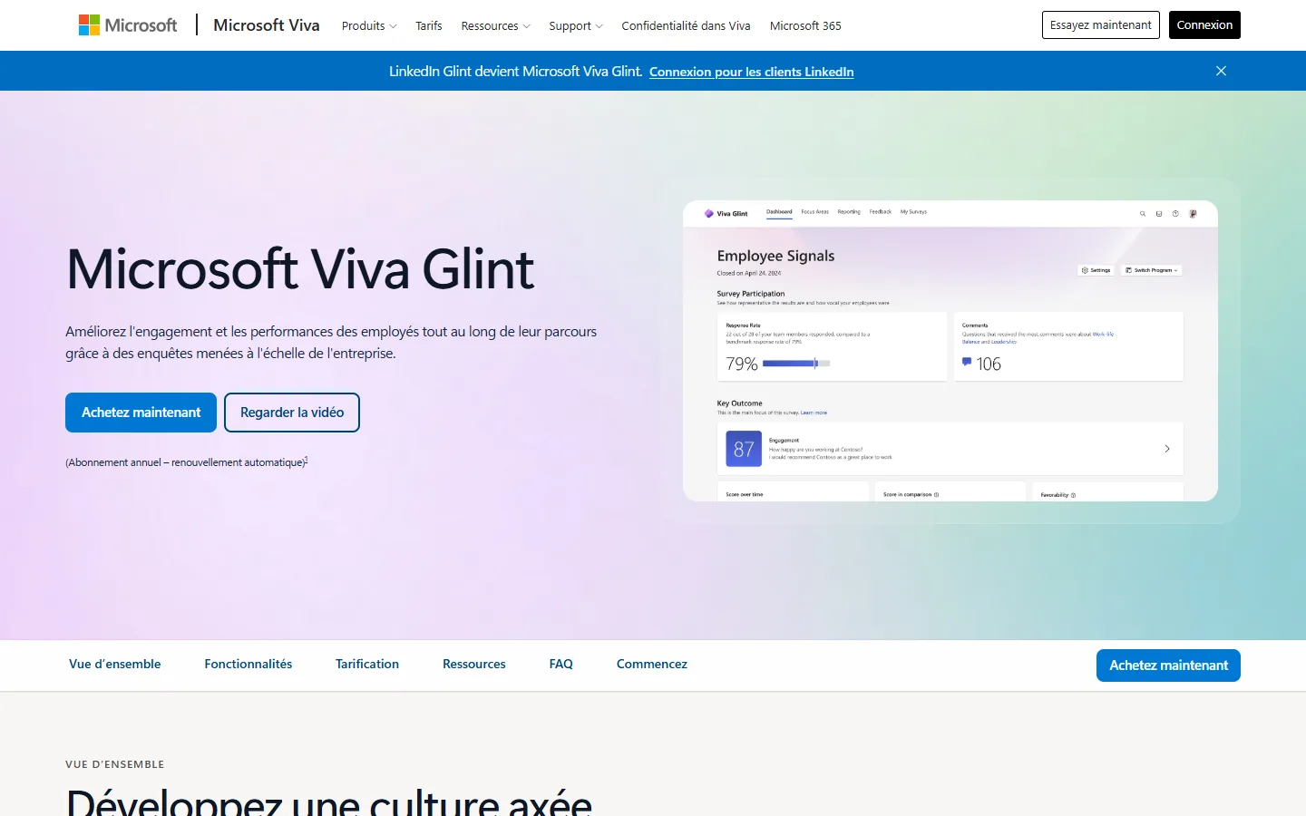This screenshot has width=1306, height=816.
Task: Jump to the Ressources section tab
Action: tap(474, 664)
